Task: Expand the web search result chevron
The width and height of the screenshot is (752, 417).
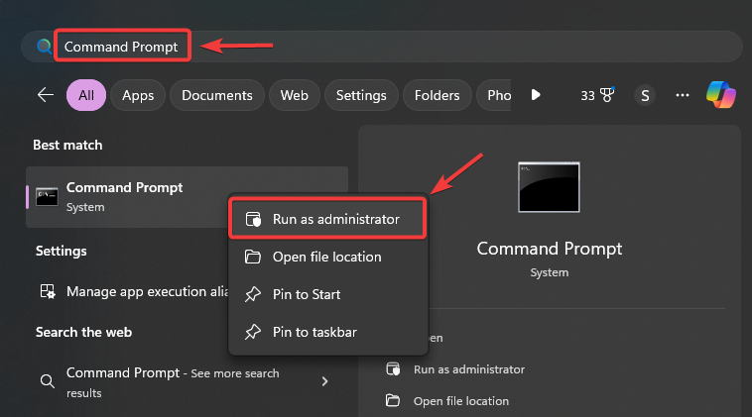Action: [x=324, y=380]
